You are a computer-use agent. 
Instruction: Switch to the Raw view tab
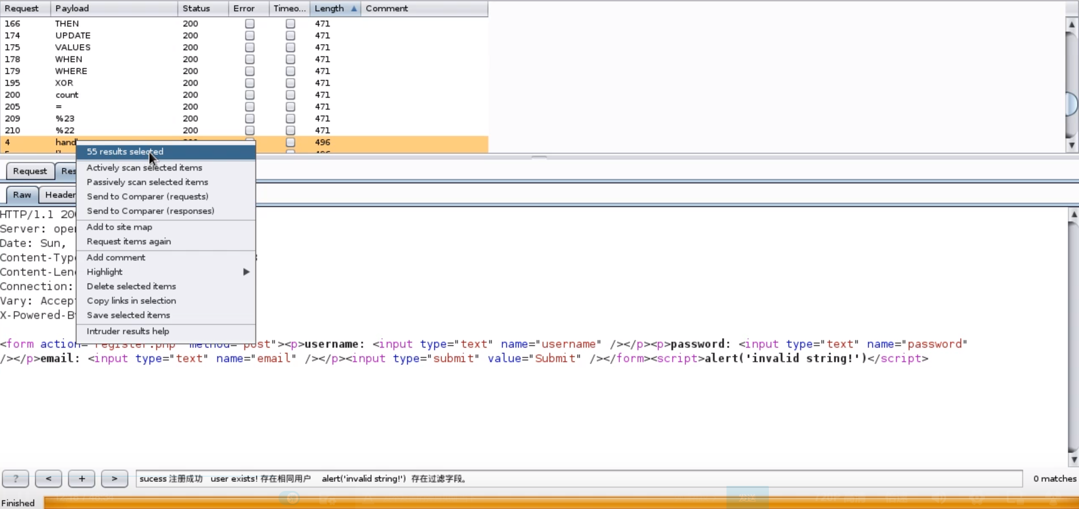[22, 195]
